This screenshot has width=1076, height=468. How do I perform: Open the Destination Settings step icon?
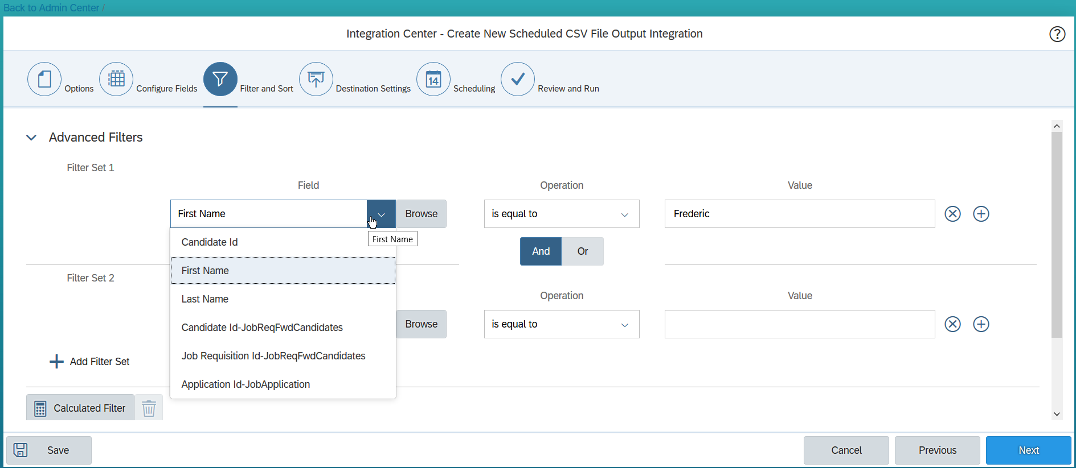(316, 79)
